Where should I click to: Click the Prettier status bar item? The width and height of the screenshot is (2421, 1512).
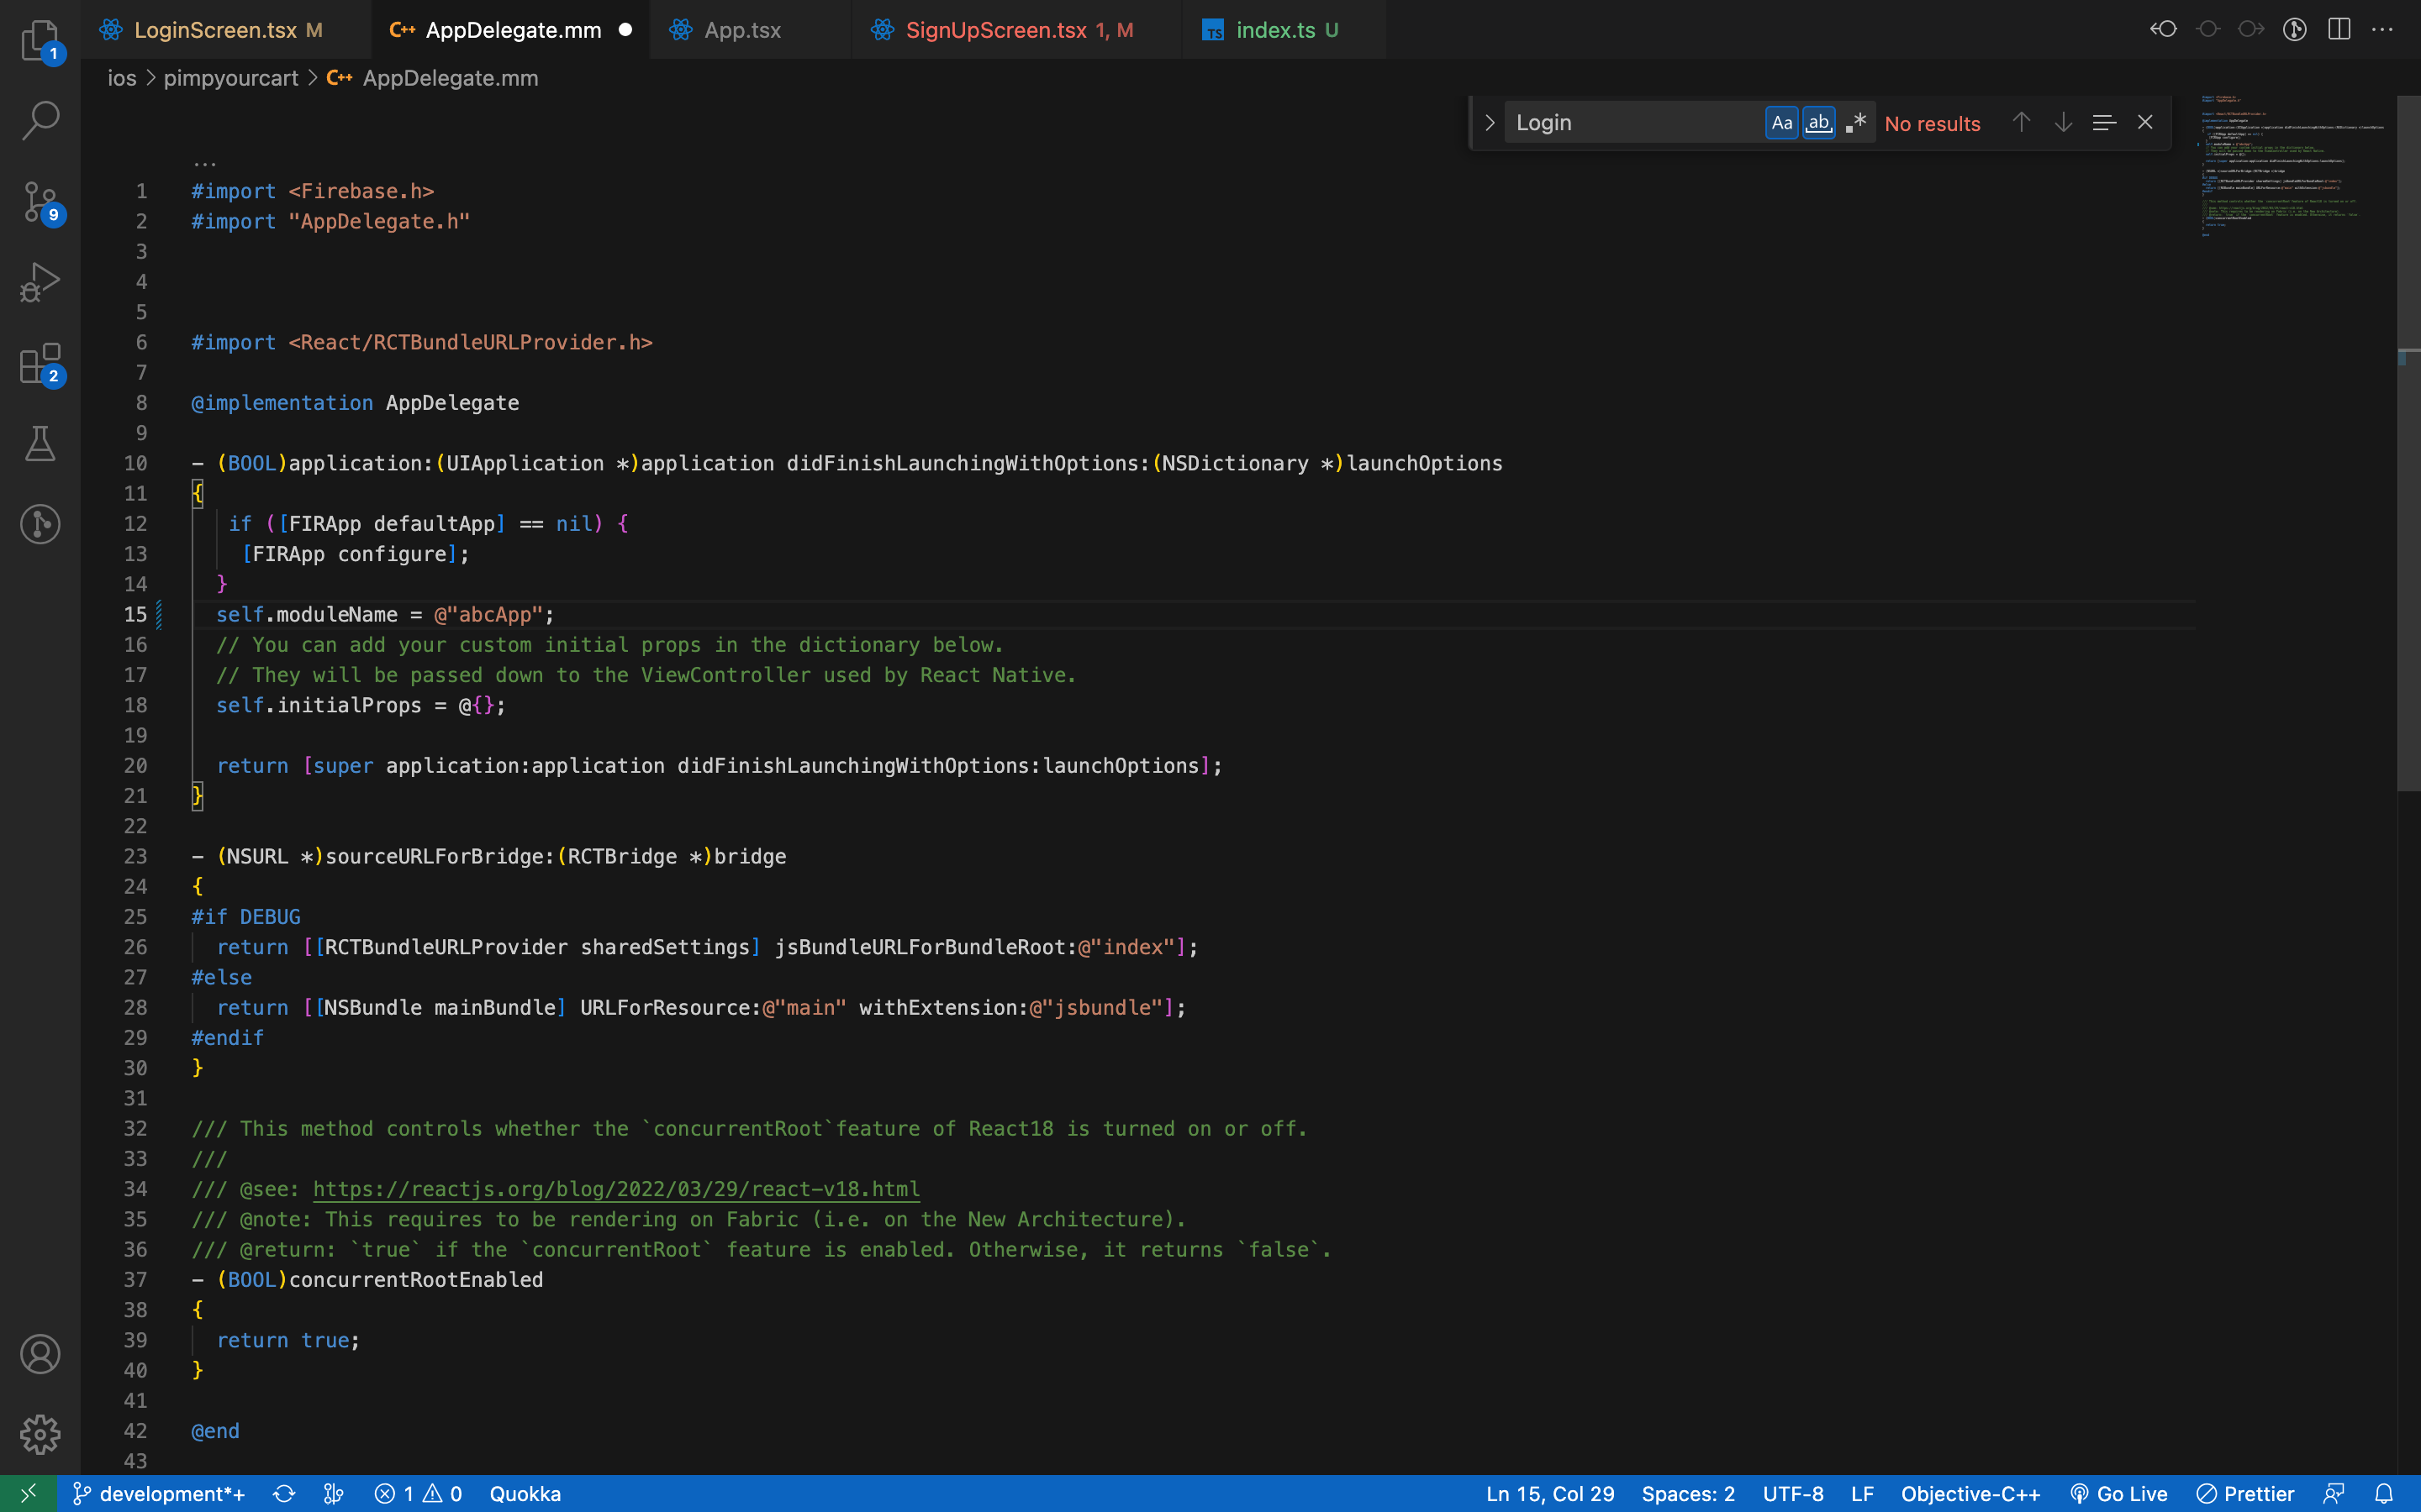click(2248, 1493)
